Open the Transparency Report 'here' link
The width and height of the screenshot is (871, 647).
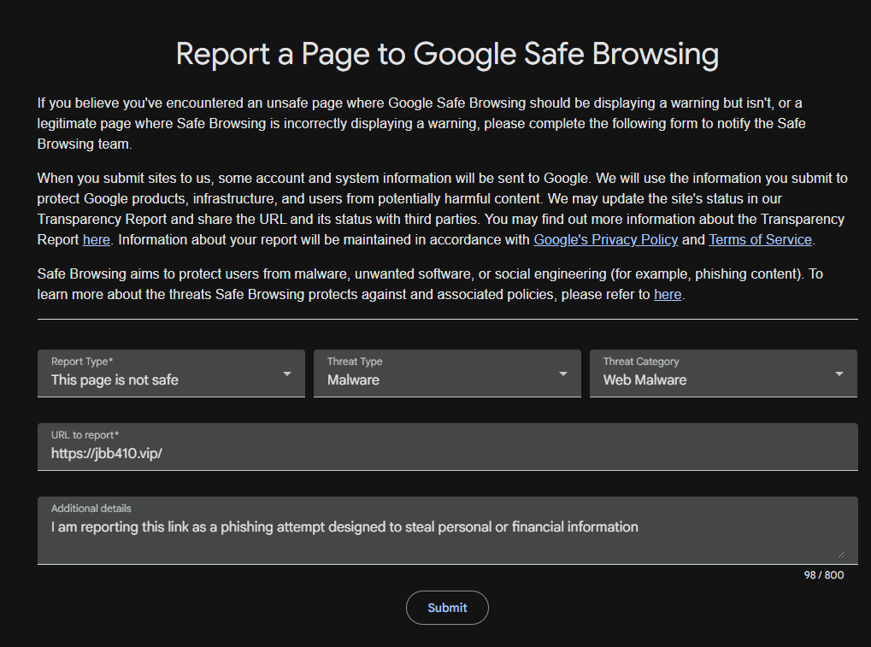point(96,240)
